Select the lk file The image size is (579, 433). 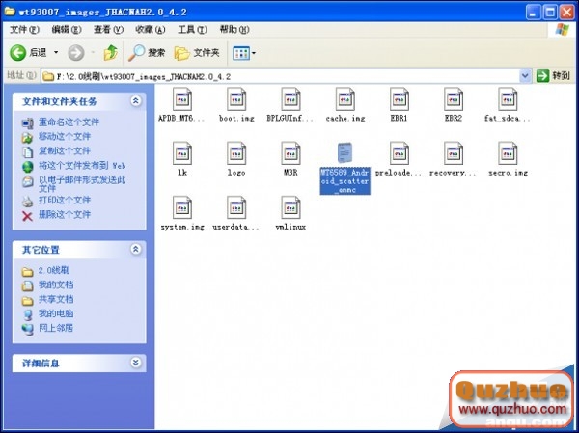pos(182,159)
